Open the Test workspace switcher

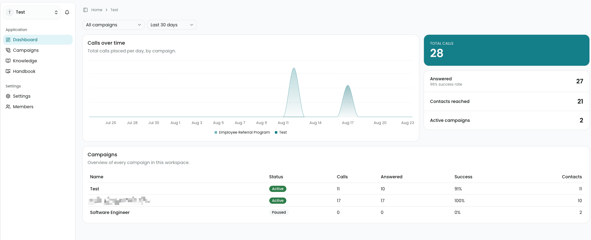pyautogui.click(x=32, y=12)
